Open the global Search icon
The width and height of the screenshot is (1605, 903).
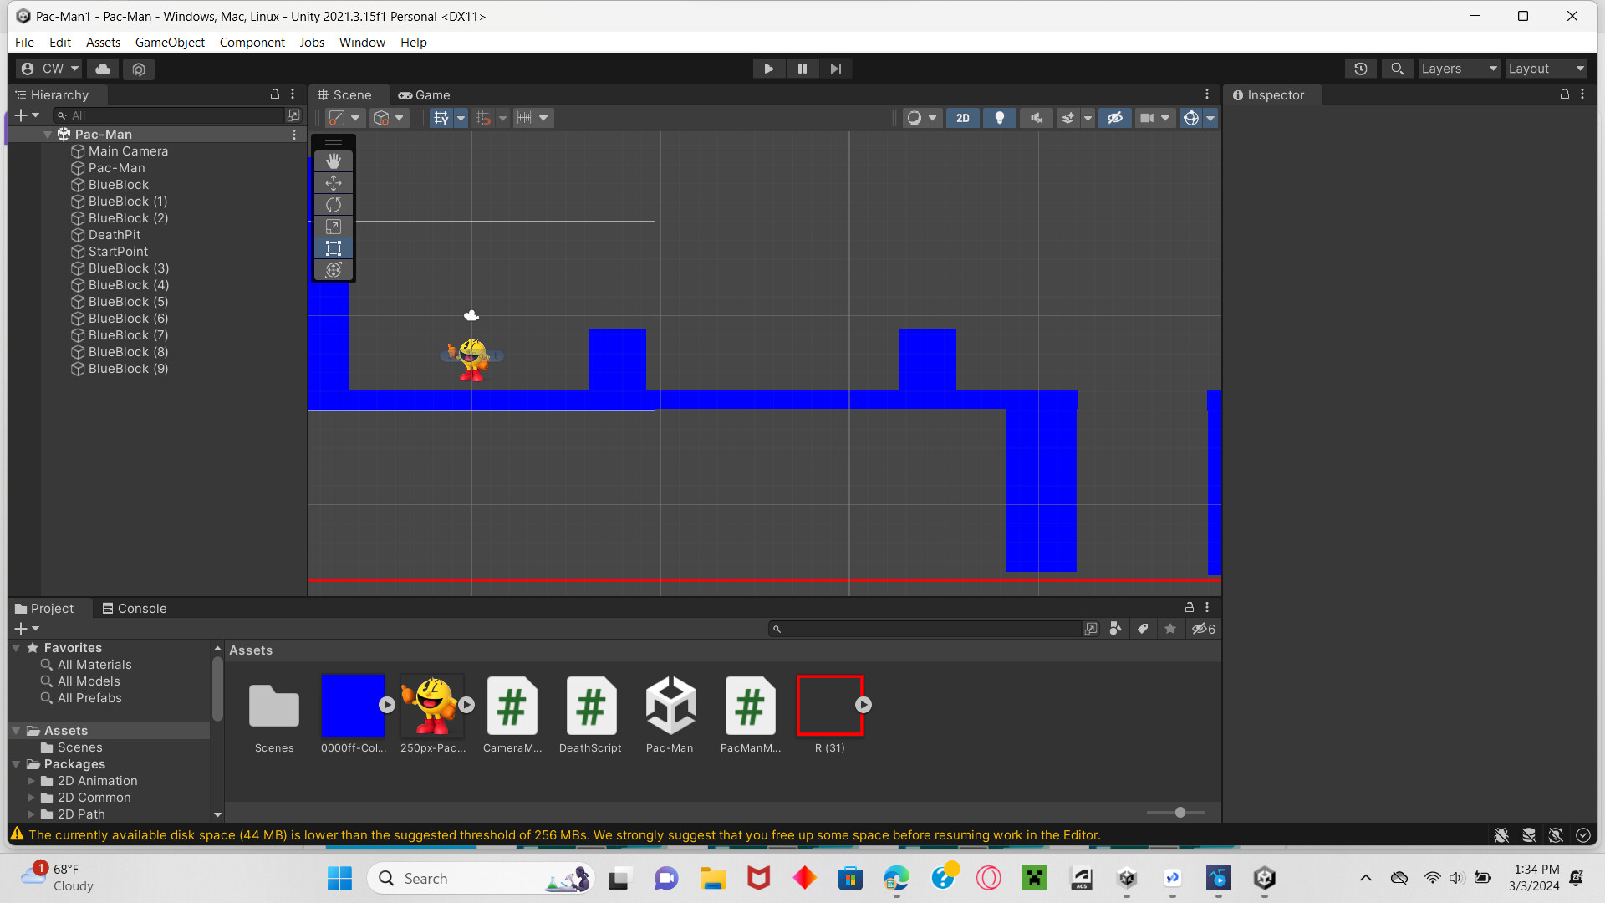[1397, 69]
